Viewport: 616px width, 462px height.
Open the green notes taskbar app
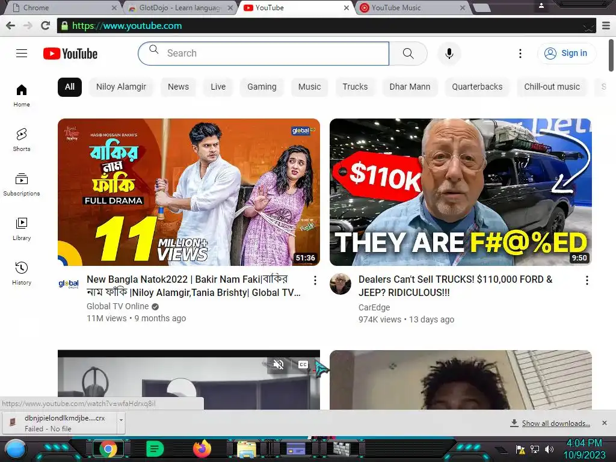coord(155,449)
